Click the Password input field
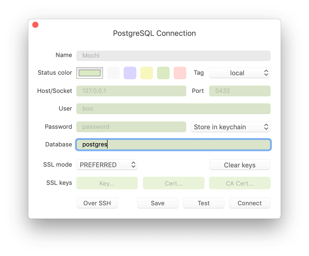The width and height of the screenshot is (309, 256). (131, 127)
